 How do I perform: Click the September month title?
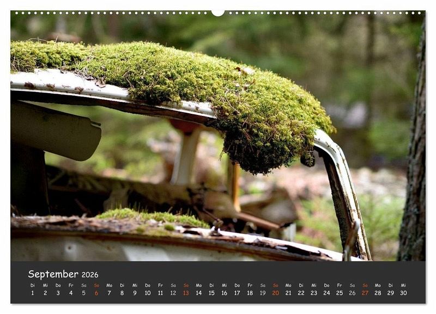coord(53,274)
